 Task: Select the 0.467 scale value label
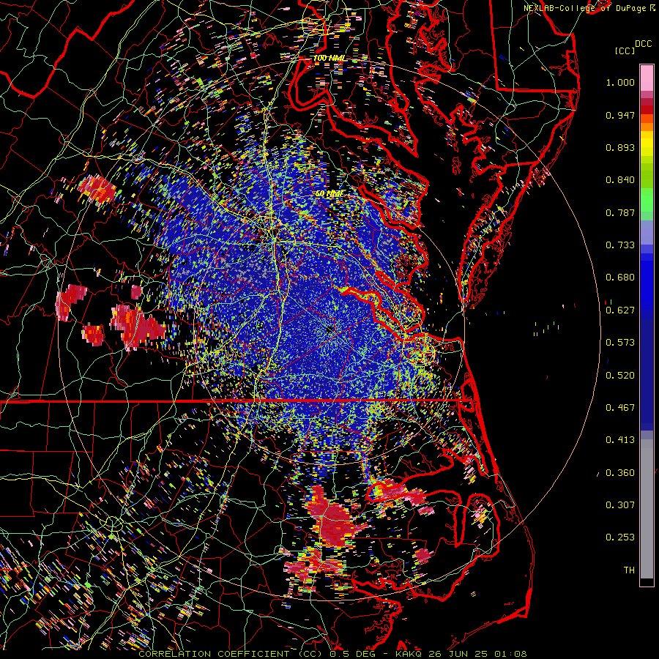point(620,408)
